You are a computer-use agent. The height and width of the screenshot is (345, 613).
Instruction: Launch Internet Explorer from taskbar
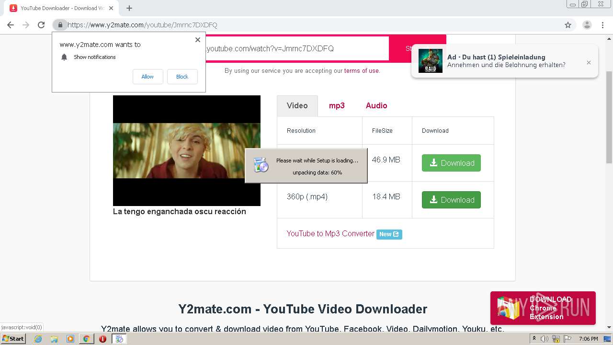point(38,339)
